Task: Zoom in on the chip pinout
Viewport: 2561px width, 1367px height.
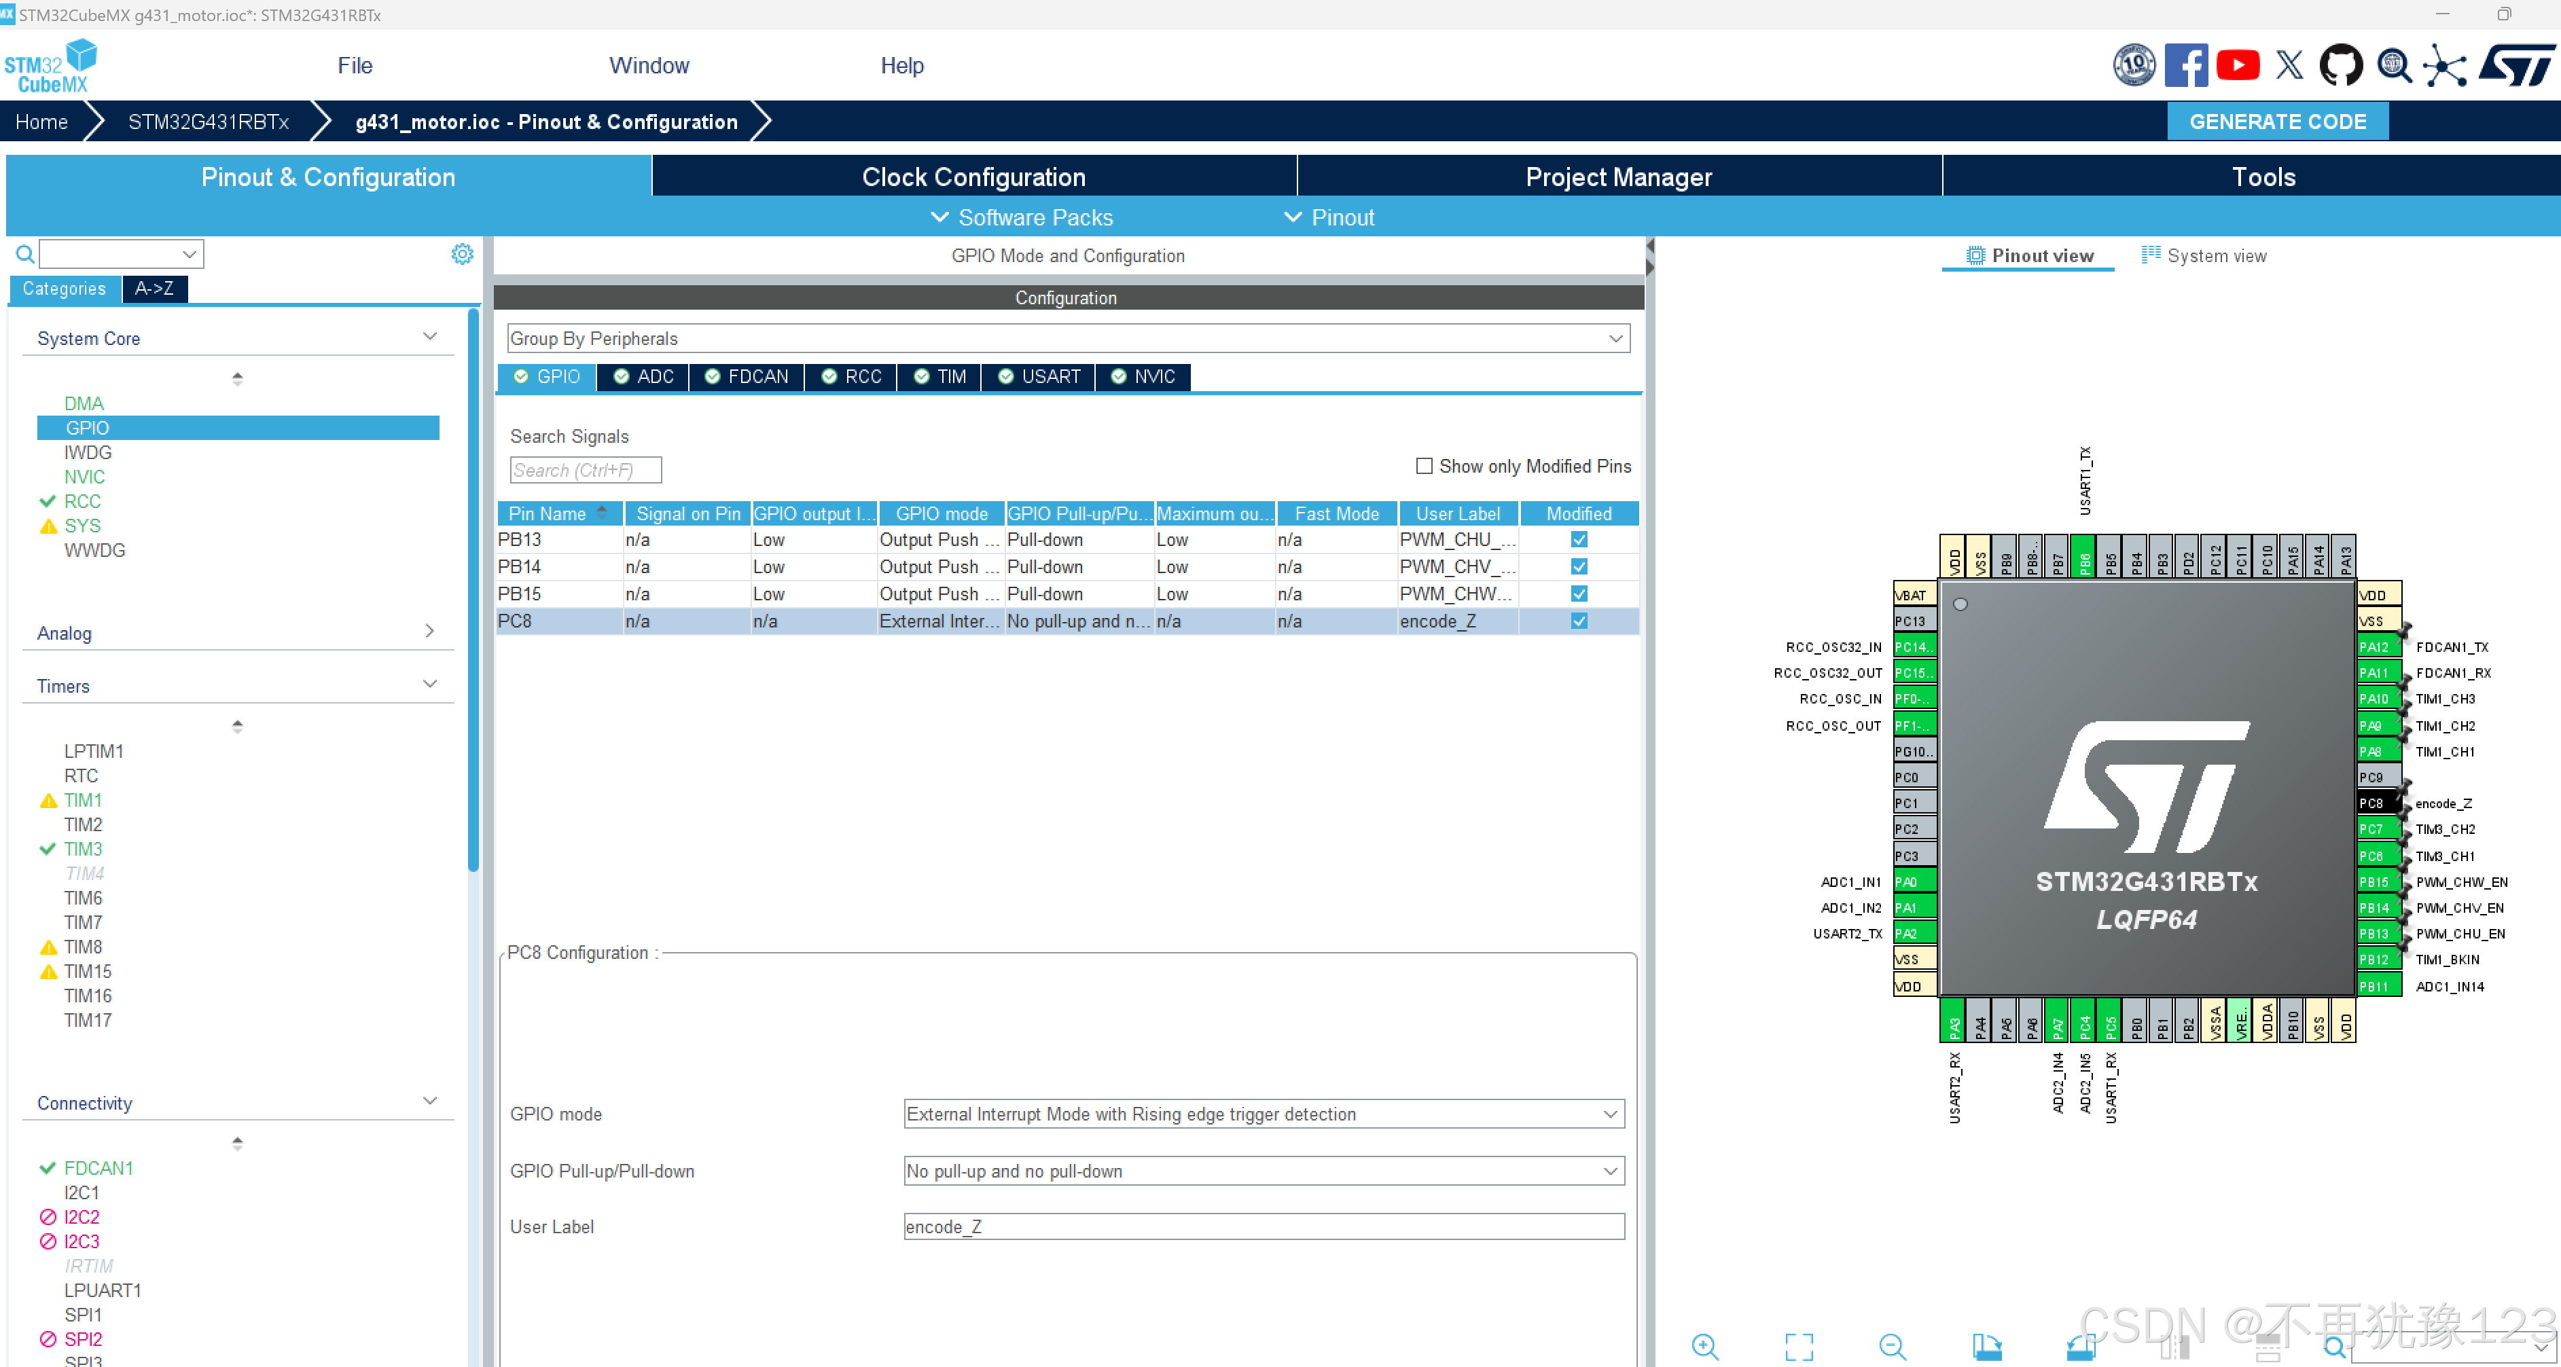Action: [x=1705, y=1347]
